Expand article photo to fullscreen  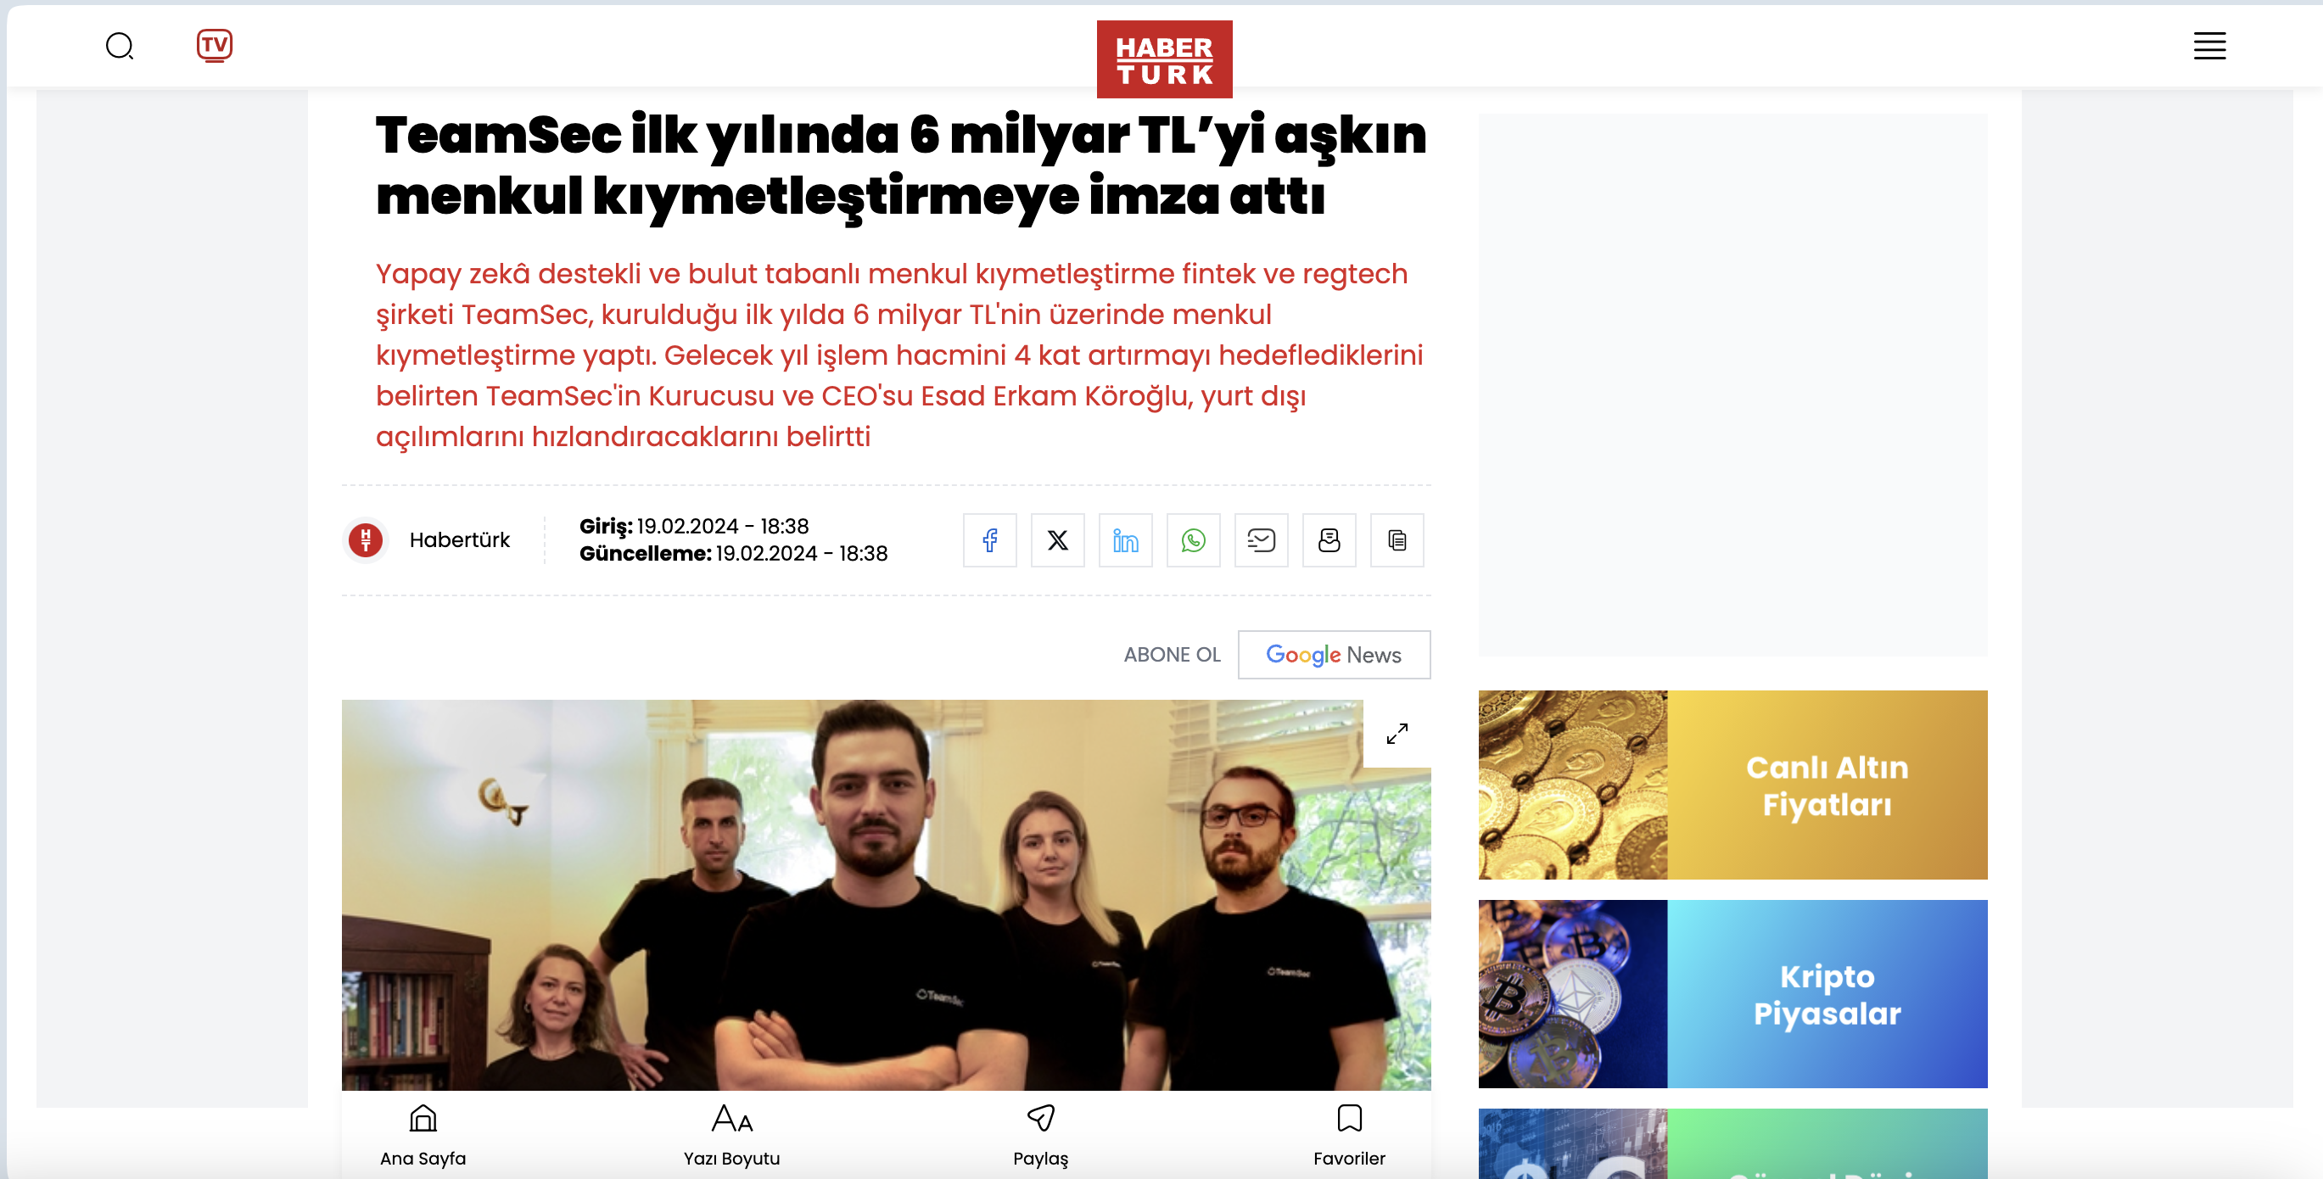[1396, 734]
